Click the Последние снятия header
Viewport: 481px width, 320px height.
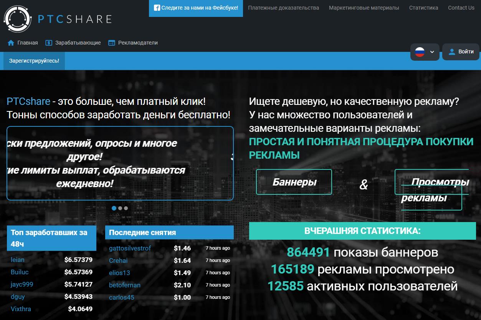point(169,232)
